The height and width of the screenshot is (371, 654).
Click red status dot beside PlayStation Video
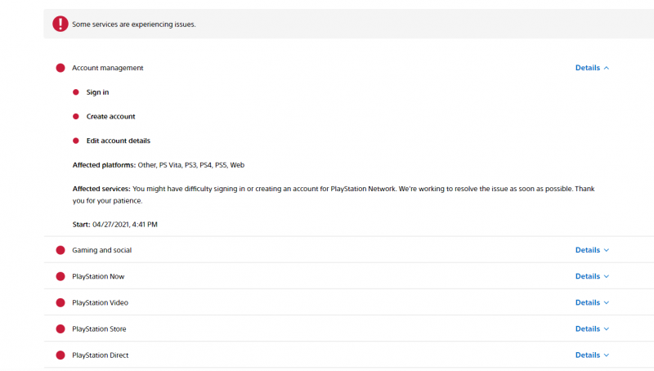(60, 302)
